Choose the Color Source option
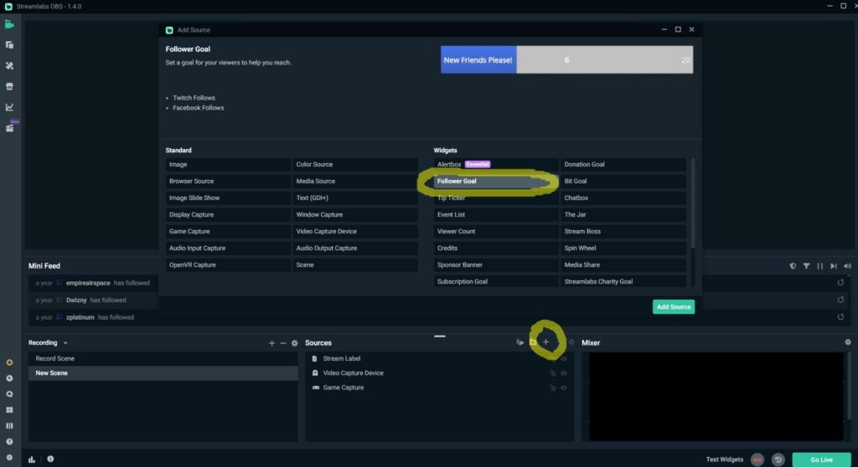 point(355,164)
